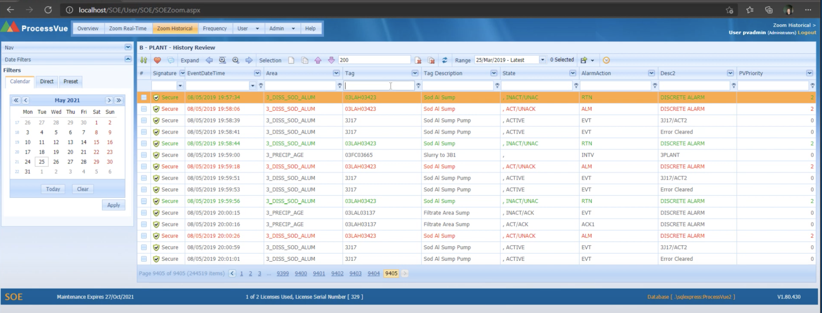Select checkbox for the 19:59:00 row
Viewport: 822px width, 313px height.
coord(144,155)
